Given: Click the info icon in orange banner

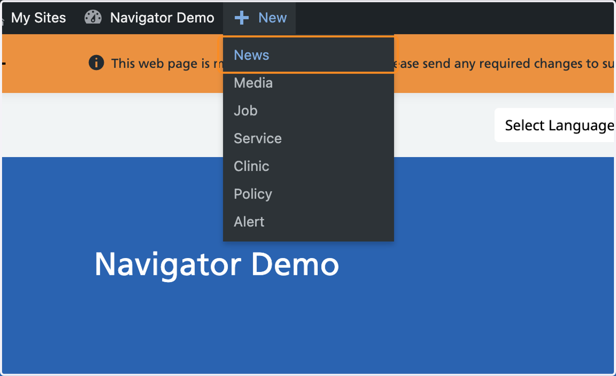Looking at the screenshot, I should [96, 63].
